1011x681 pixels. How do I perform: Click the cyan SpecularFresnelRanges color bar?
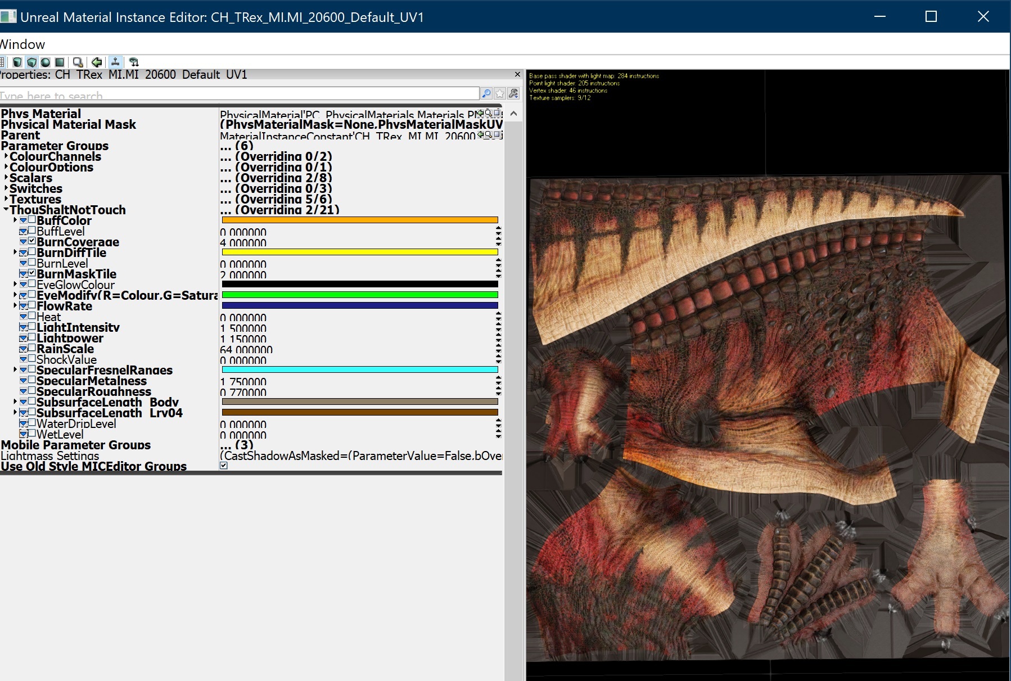coord(360,369)
